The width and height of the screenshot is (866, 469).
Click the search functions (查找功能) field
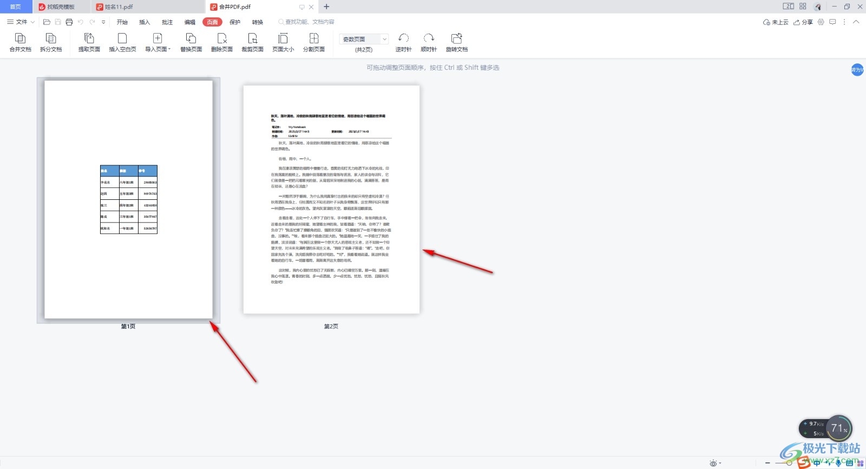tap(306, 22)
